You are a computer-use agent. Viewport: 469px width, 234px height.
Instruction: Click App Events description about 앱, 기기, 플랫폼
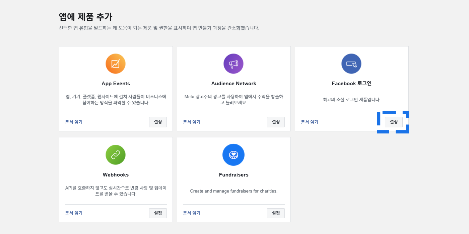point(116,100)
